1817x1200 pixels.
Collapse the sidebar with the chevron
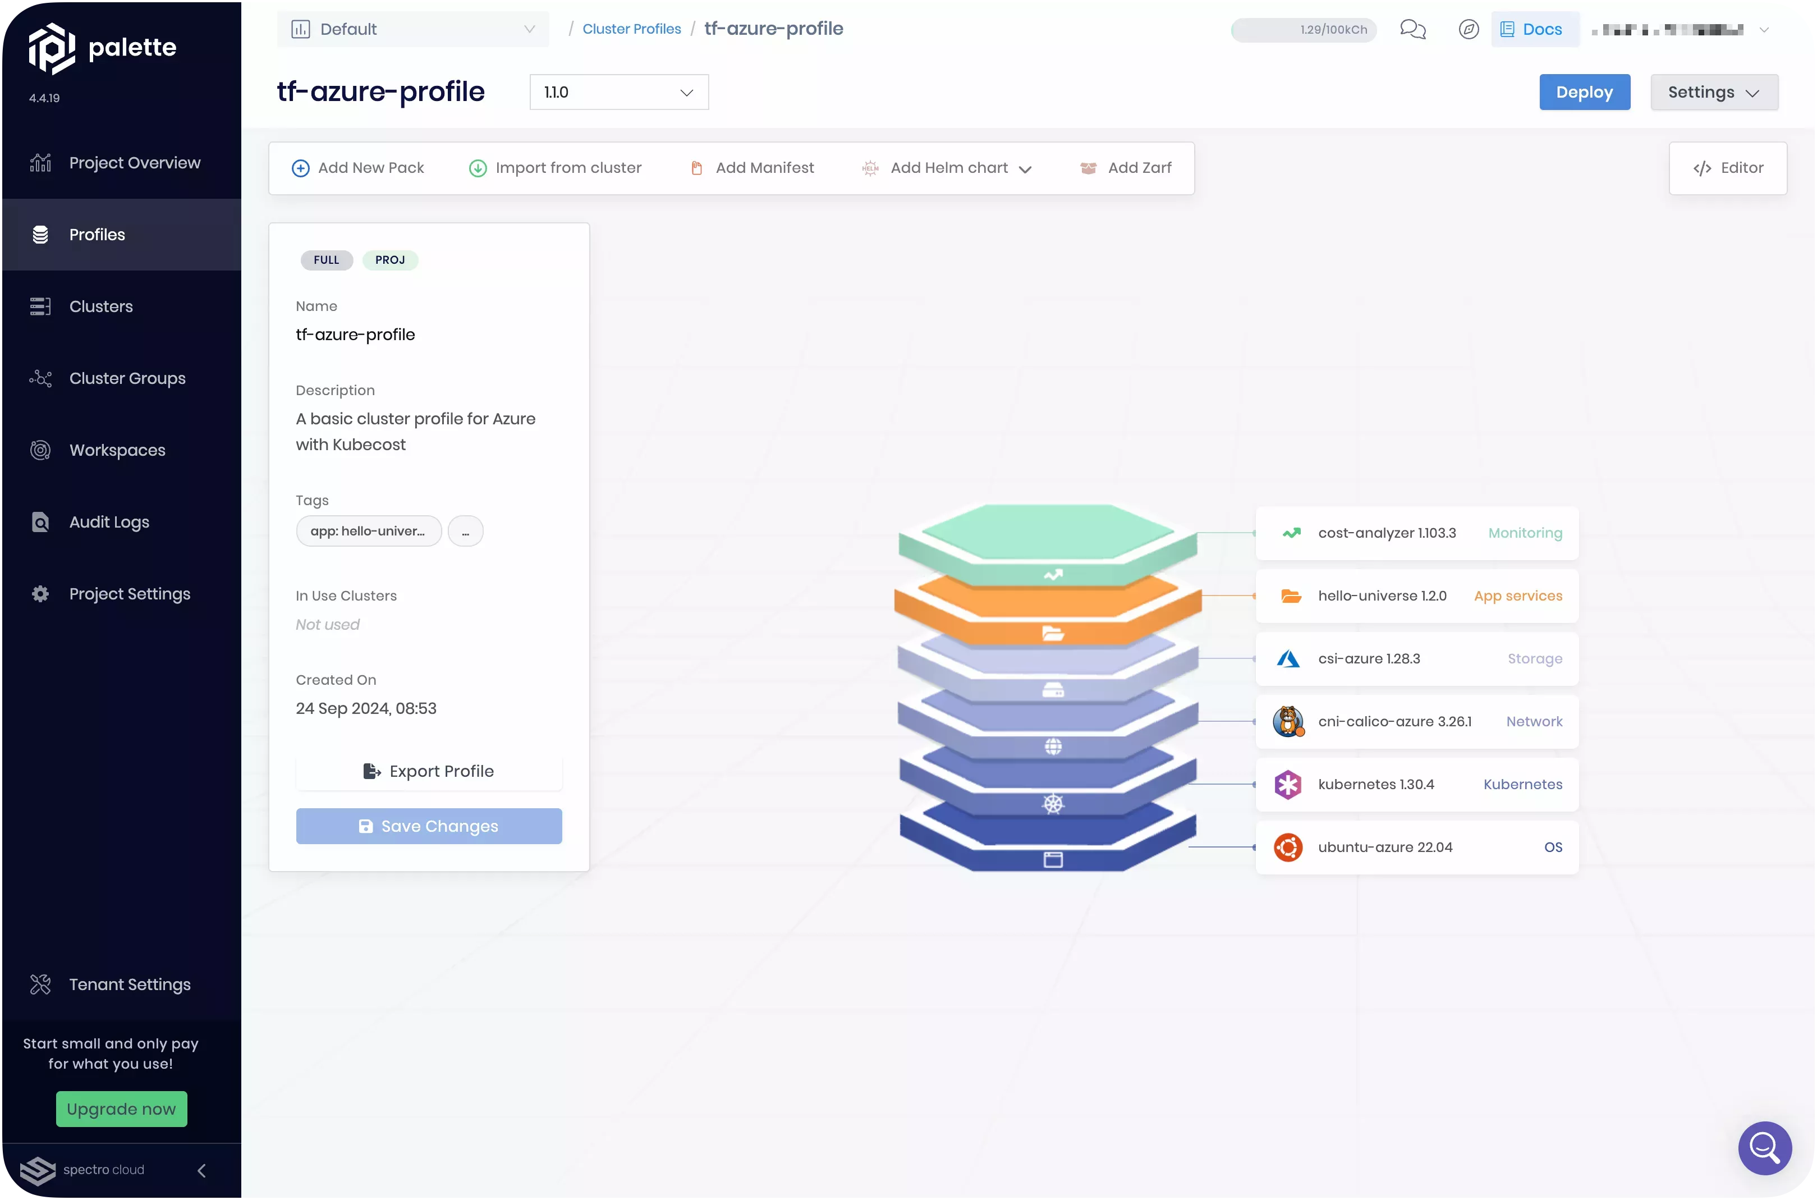click(x=201, y=1171)
